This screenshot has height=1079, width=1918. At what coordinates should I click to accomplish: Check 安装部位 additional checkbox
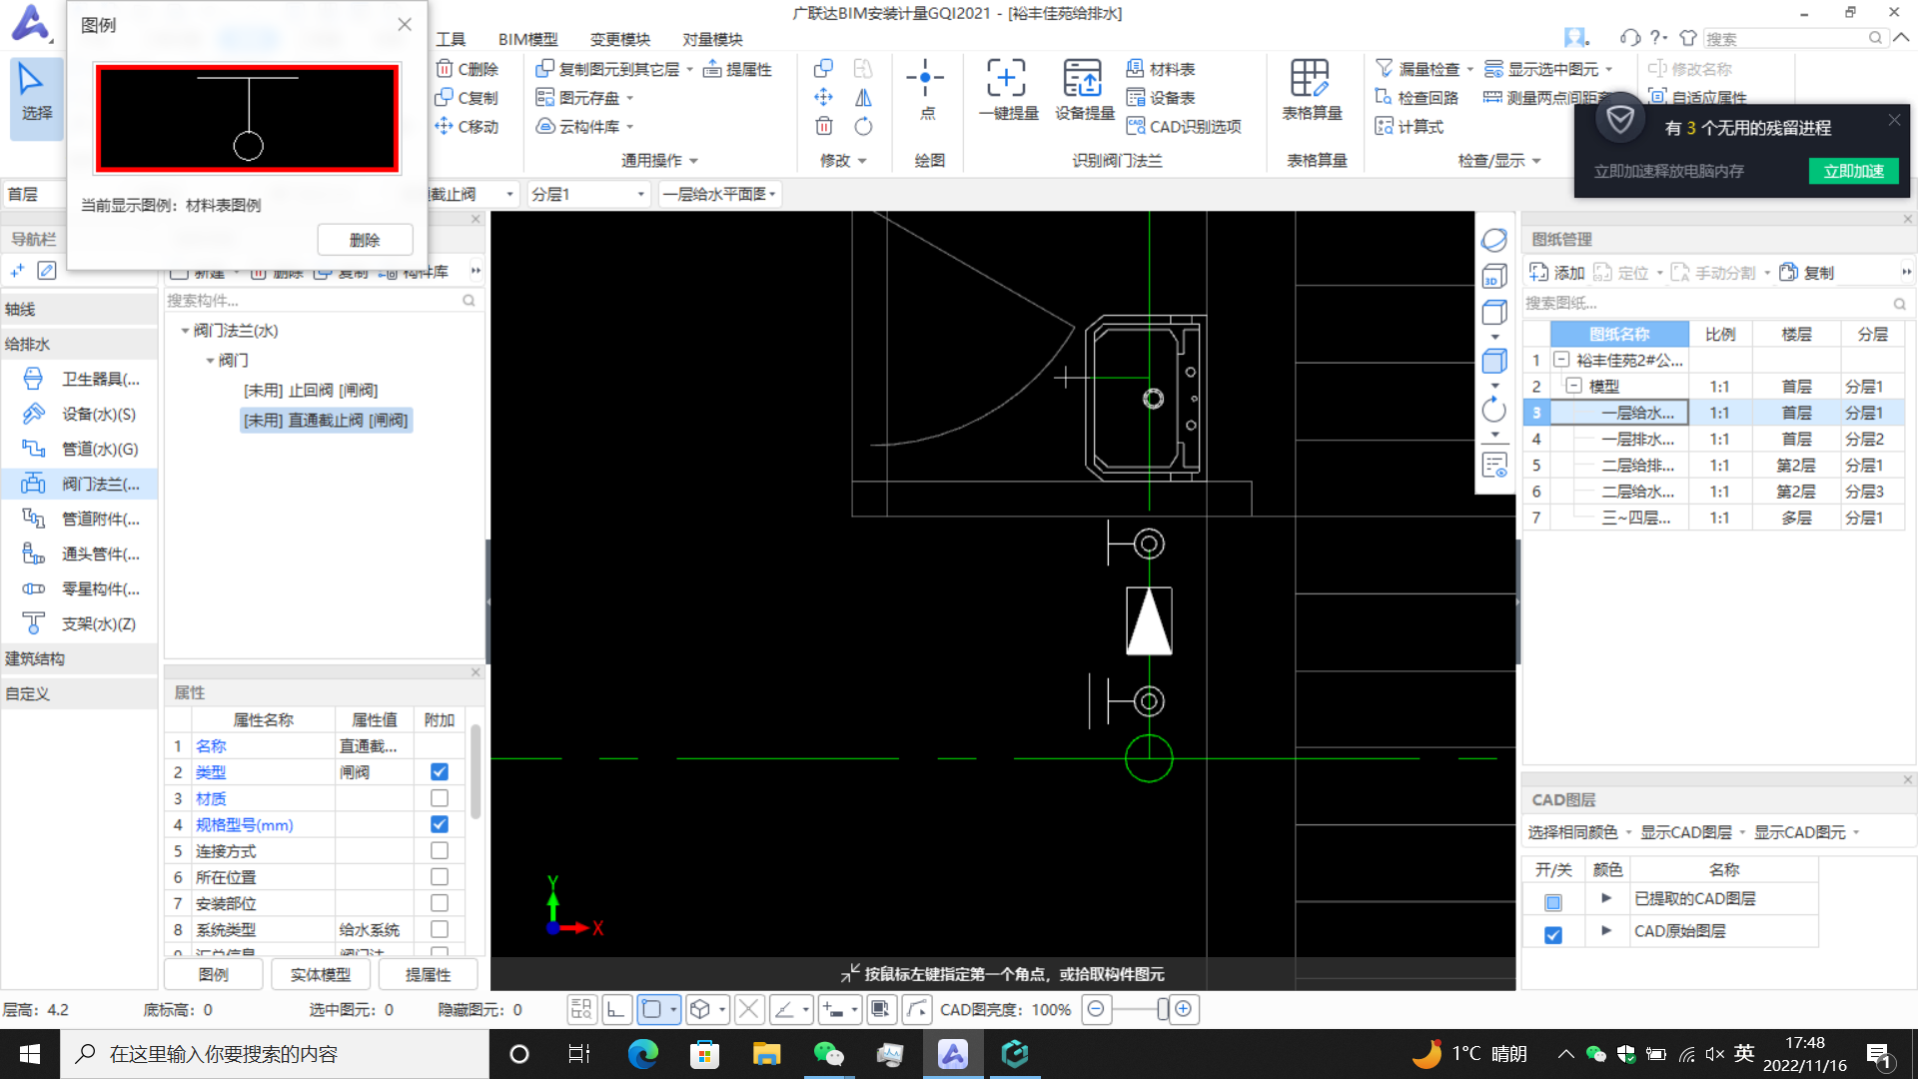click(440, 903)
